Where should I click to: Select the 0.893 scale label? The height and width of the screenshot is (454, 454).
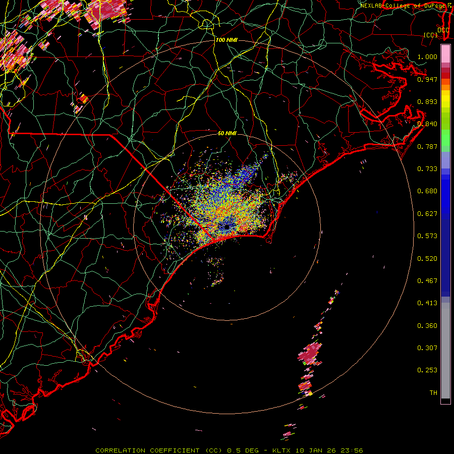(427, 101)
